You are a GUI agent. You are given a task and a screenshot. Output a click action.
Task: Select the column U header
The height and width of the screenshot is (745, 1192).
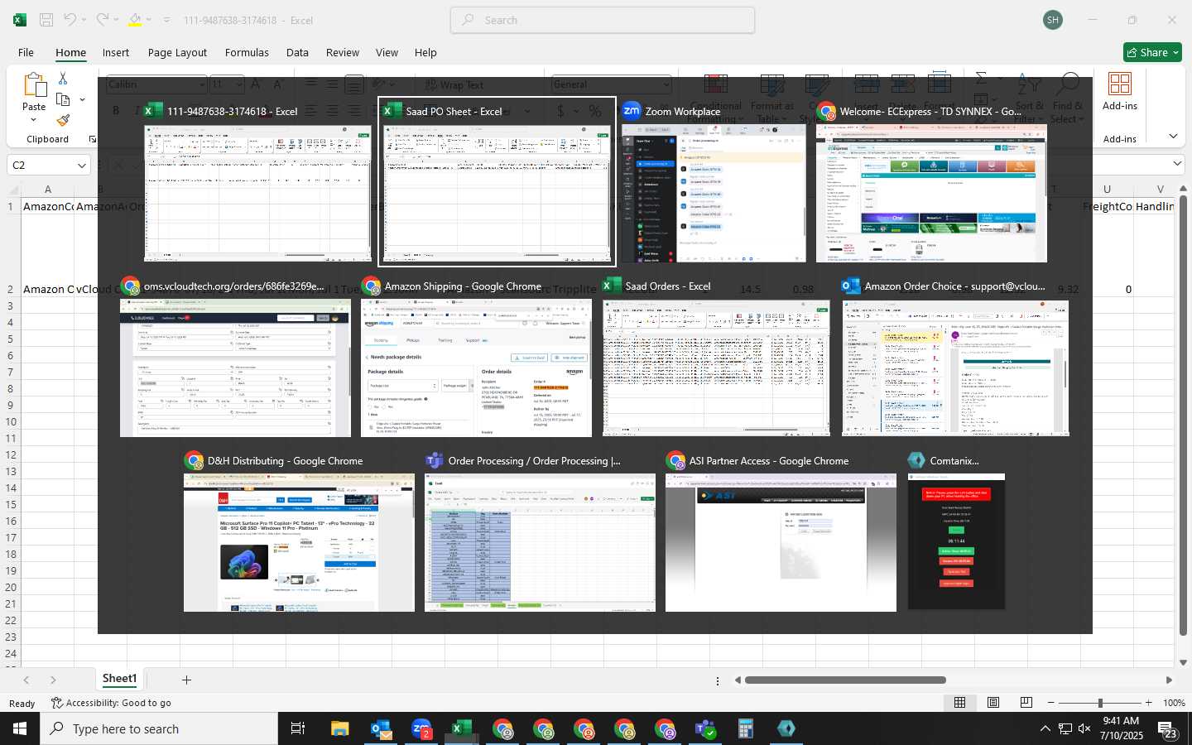[1107, 189]
